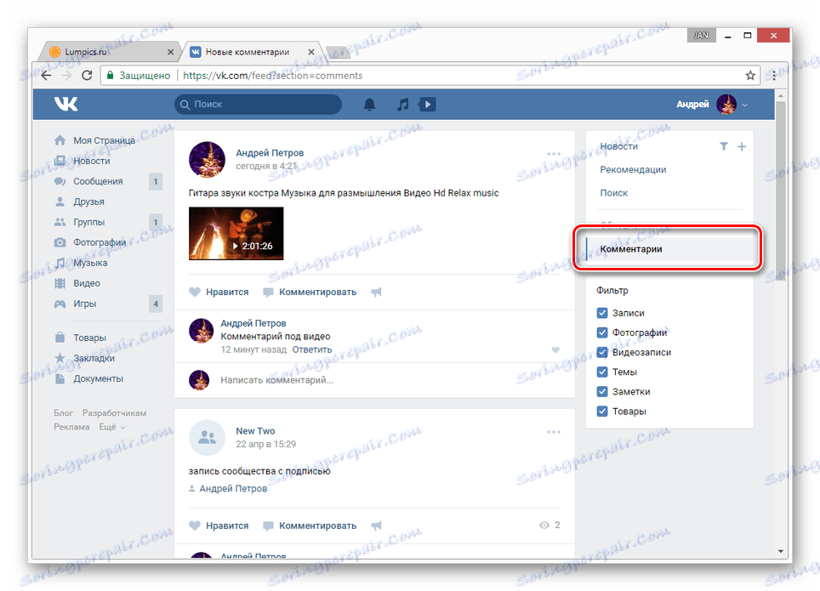Viewport: 820px width, 591px height.
Task: Uncheck the Видеозаписи filter checkbox
Action: 602,352
